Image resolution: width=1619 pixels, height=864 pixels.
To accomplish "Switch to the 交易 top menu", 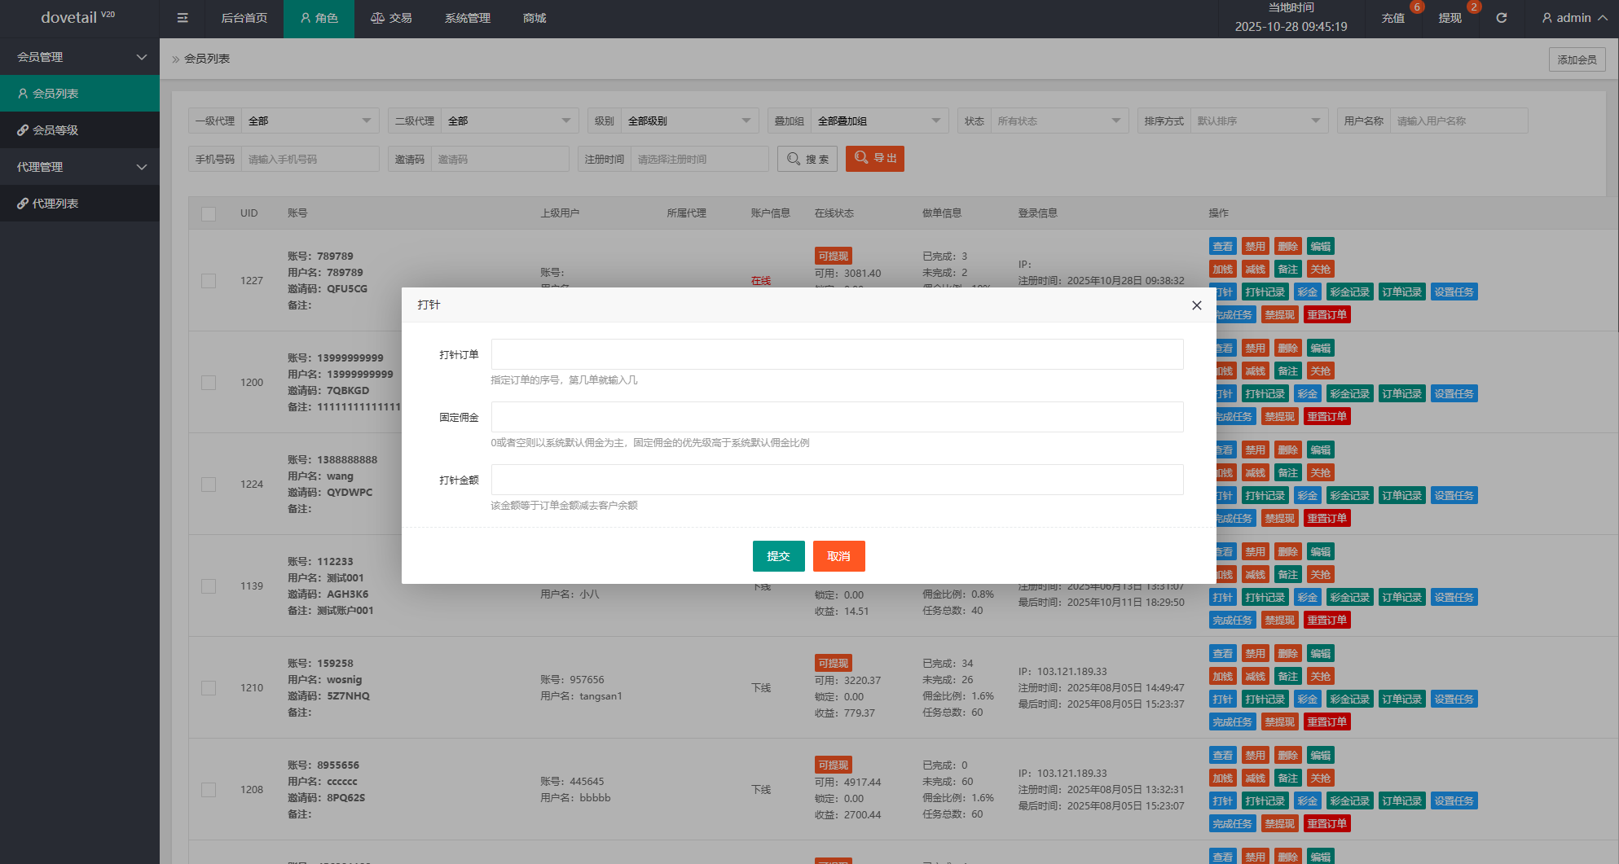I will coord(391,18).
